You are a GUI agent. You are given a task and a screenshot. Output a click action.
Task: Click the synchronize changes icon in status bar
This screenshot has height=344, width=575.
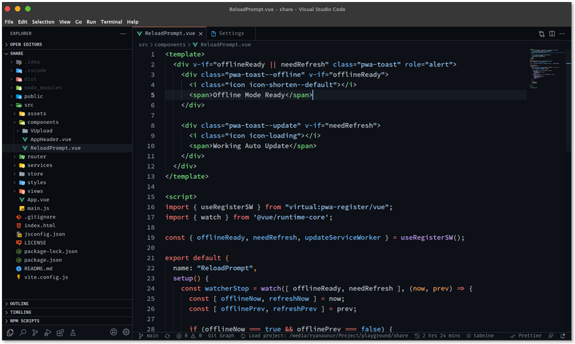(167, 336)
